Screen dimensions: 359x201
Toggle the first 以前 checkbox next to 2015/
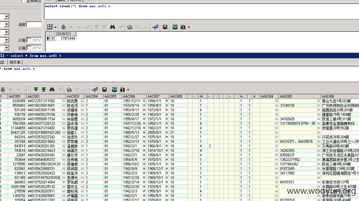[x=29, y=40]
